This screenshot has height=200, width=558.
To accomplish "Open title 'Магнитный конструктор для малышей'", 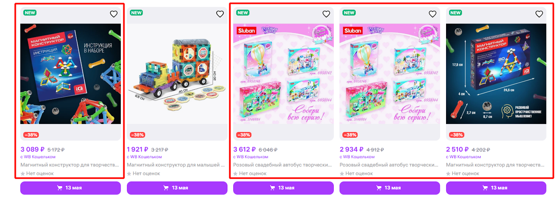I will click(x=176, y=165).
